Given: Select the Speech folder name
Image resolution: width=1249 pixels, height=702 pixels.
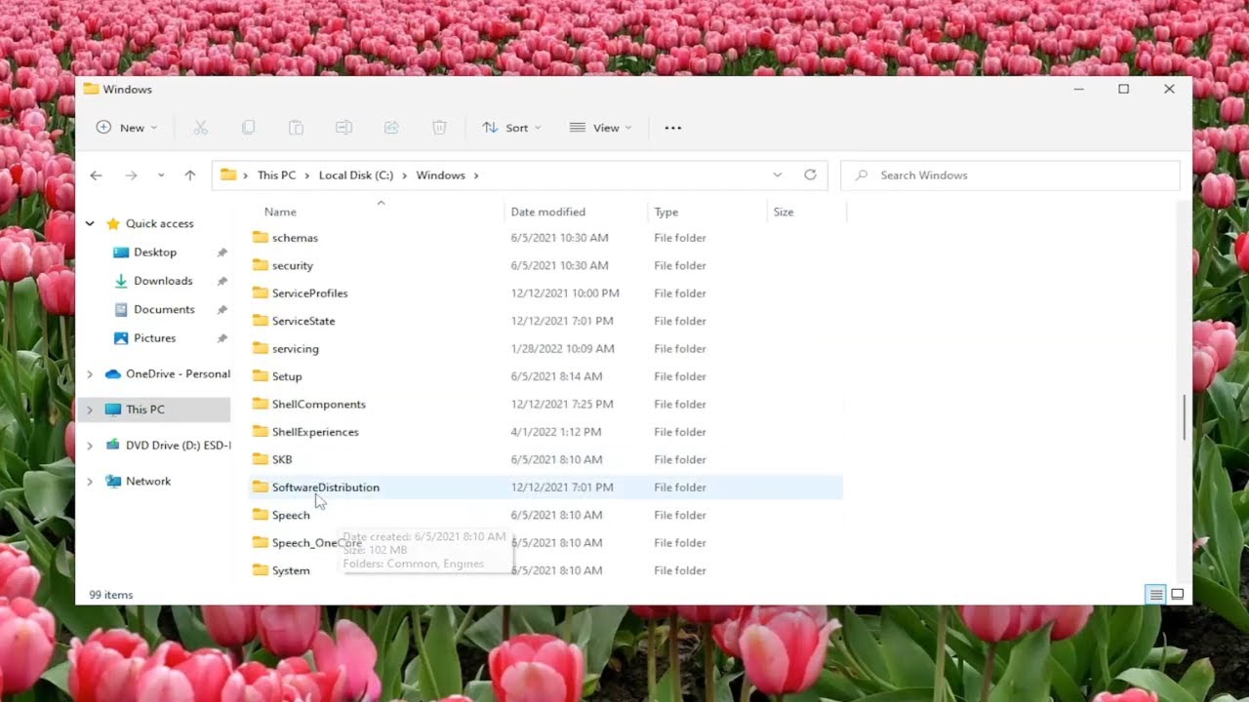Looking at the screenshot, I should pyautogui.click(x=291, y=515).
